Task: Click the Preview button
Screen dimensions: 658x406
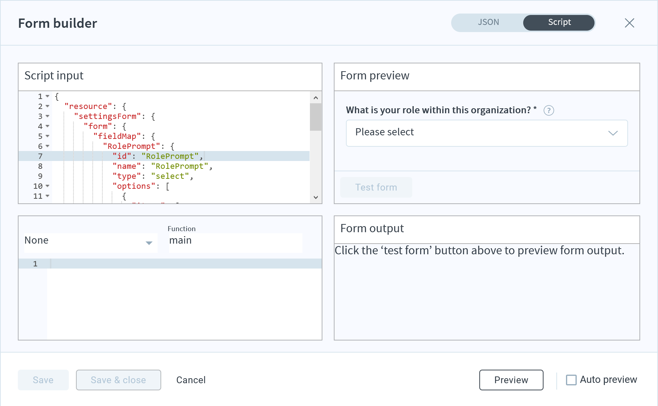Action: click(511, 380)
